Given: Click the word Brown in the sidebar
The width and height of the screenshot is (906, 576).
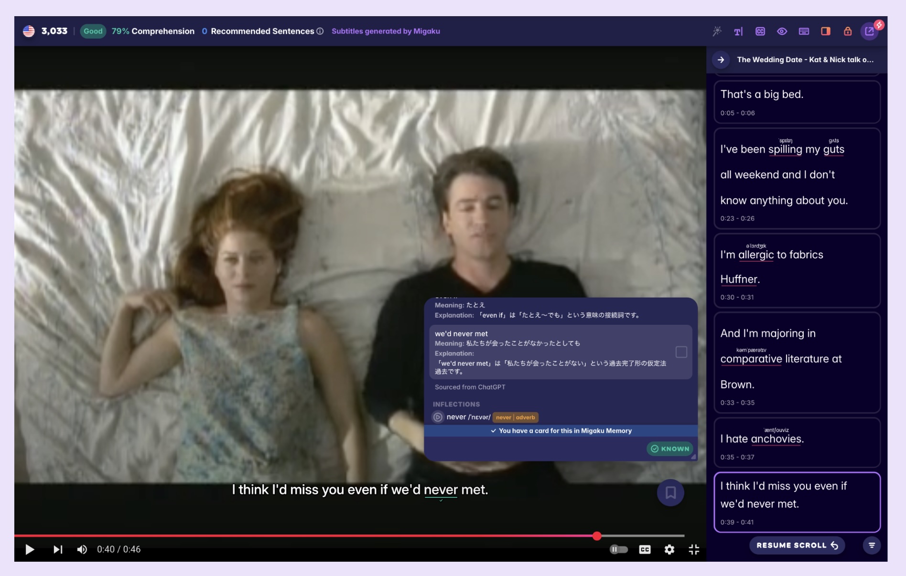Looking at the screenshot, I should point(736,384).
